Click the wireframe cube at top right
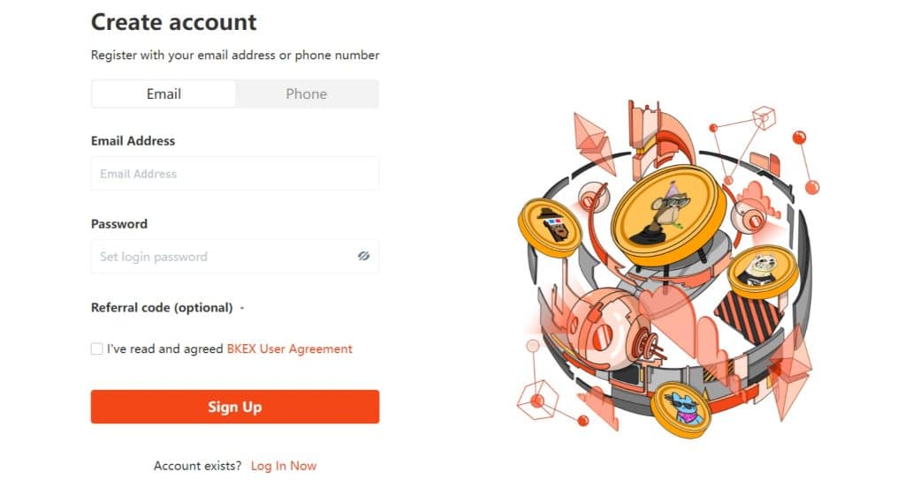Viewport: 905px width, 487px height. tap(764, 117)
